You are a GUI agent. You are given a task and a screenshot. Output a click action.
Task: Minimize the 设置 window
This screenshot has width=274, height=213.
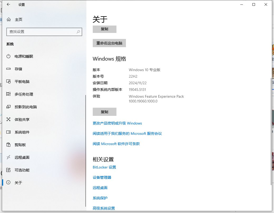242,4
